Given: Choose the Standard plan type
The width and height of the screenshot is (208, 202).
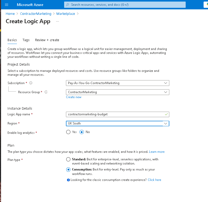Looking at the screenshot, I should [68, 159].
